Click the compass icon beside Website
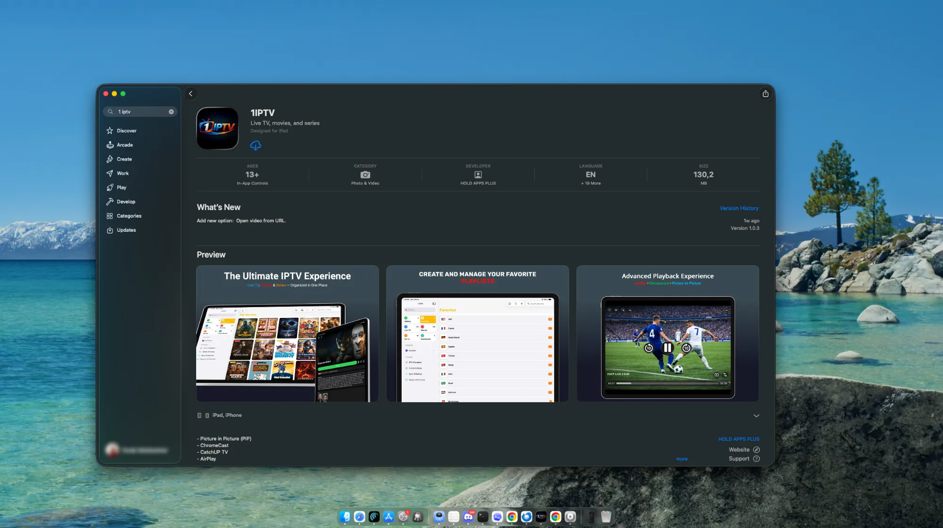Image resolution: width=943 pixels, height=528 pixels. [x=756, y=450]
